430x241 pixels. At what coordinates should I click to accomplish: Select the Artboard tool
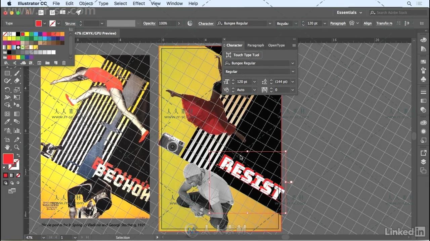7,139
